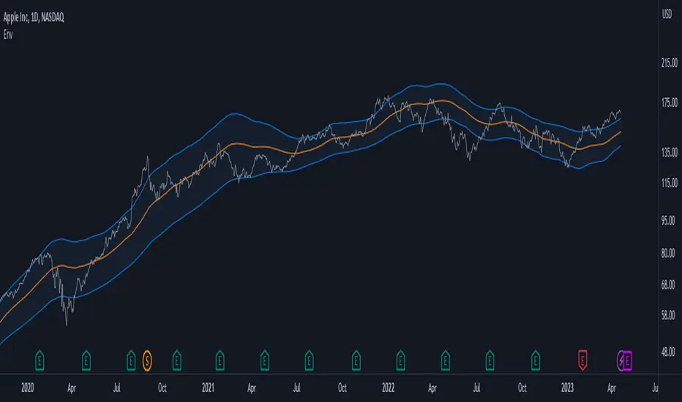Click the 2021 time axis label
Screen dimensions: 682x402
tap(208, 387)
